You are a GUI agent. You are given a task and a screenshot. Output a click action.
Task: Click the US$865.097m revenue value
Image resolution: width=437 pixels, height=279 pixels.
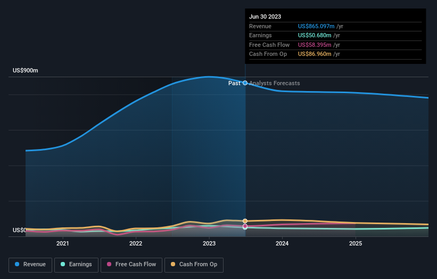tap(316, 26)
